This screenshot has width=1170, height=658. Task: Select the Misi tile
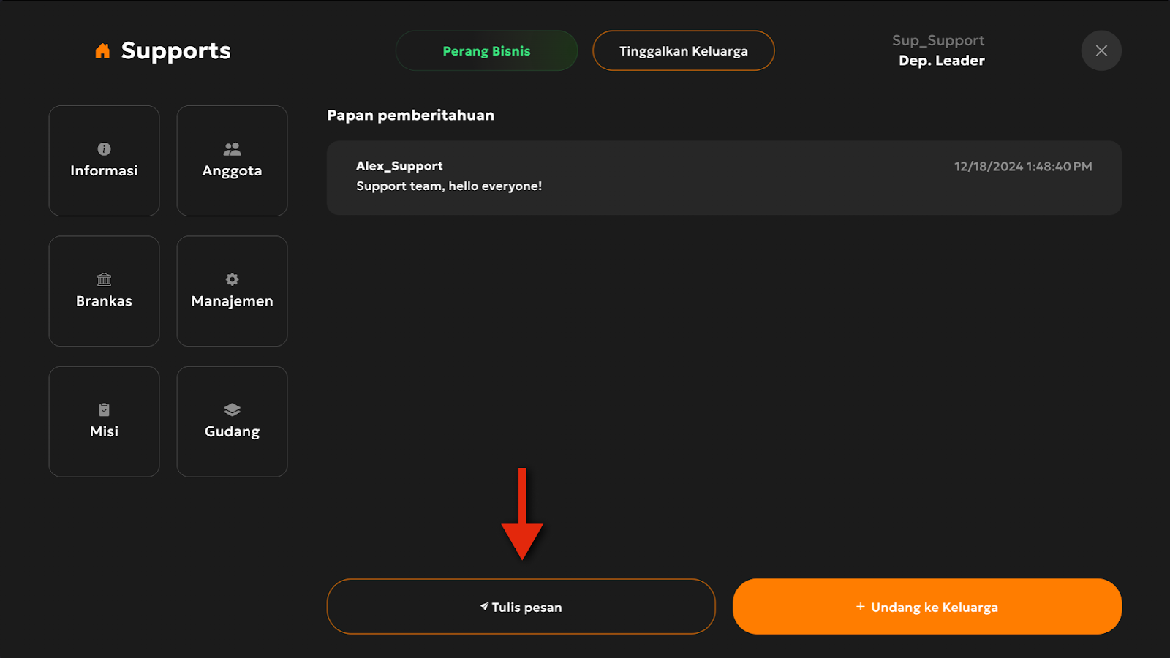[104, 422]
